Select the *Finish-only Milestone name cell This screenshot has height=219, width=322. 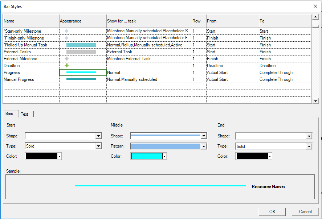[x=31, y=38]
